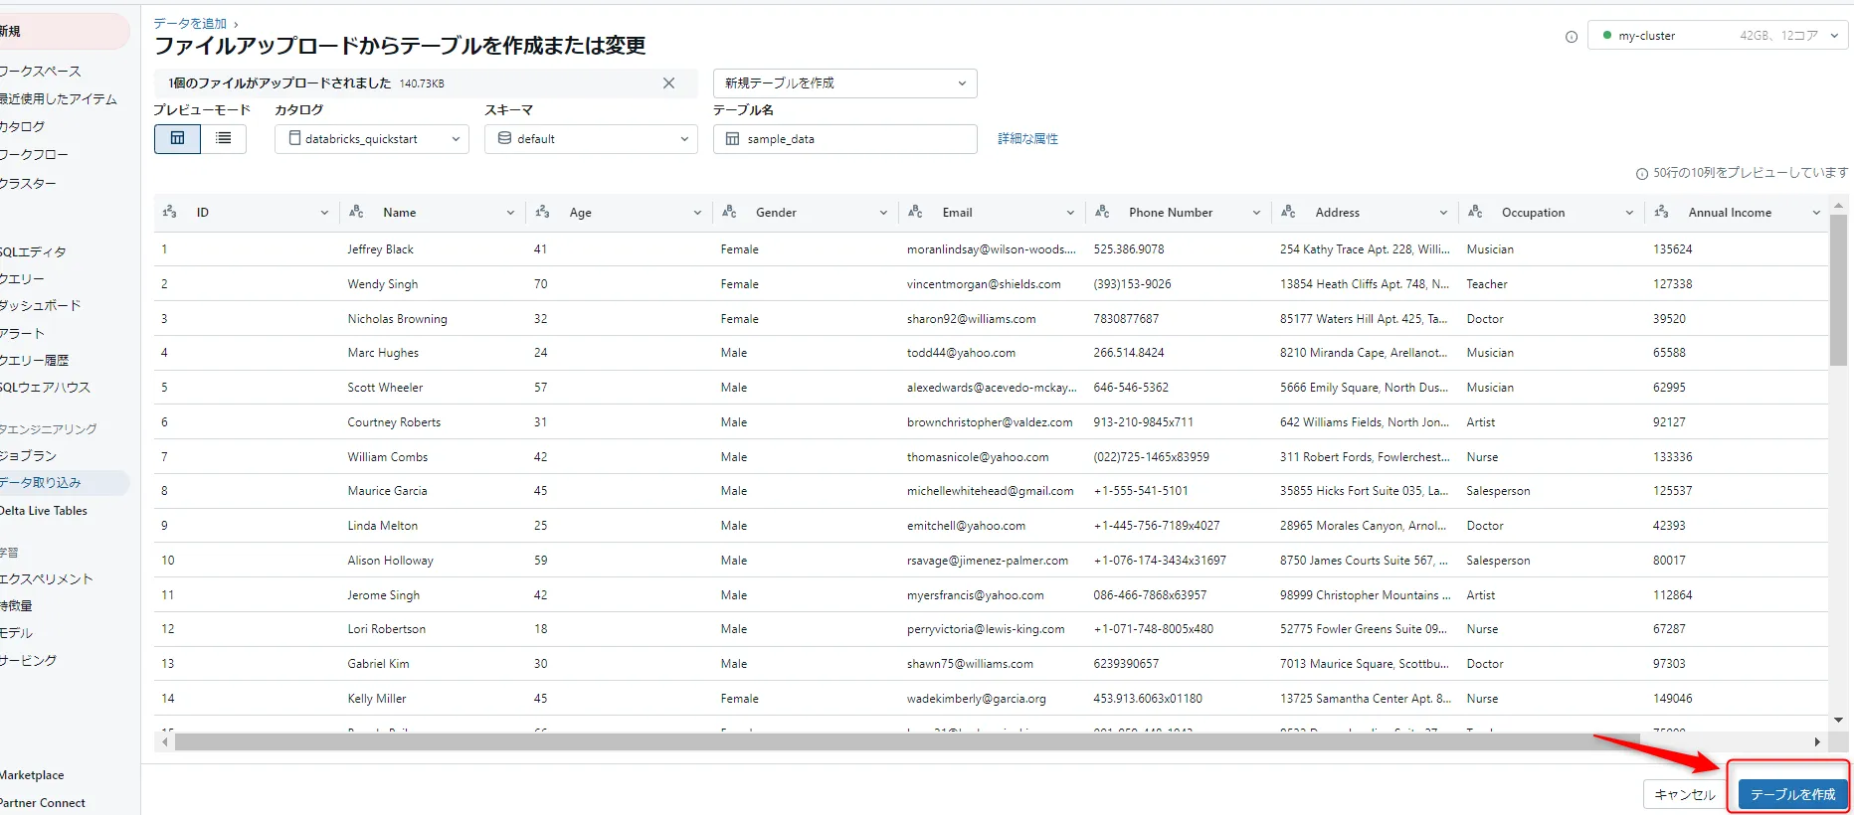Click the Gender column type icon

pyautogui.click(x=729, y=212)
